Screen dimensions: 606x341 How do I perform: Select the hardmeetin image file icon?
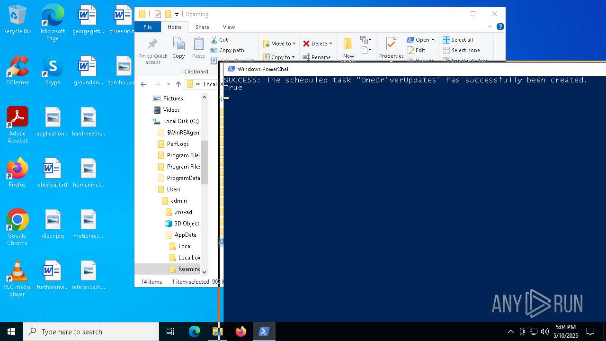(x=88, y=122)
